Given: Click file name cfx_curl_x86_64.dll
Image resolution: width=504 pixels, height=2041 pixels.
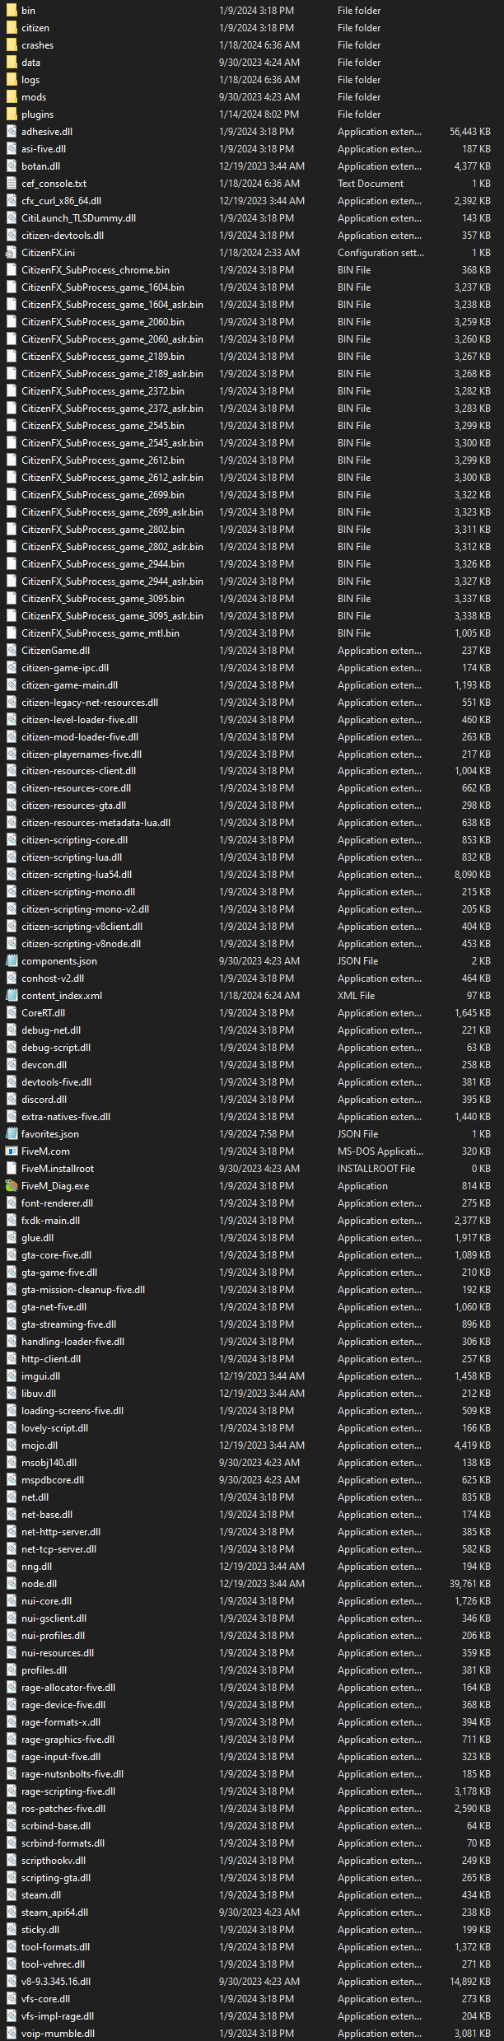Looking at the screenshot, I should (x=62, y=200).
